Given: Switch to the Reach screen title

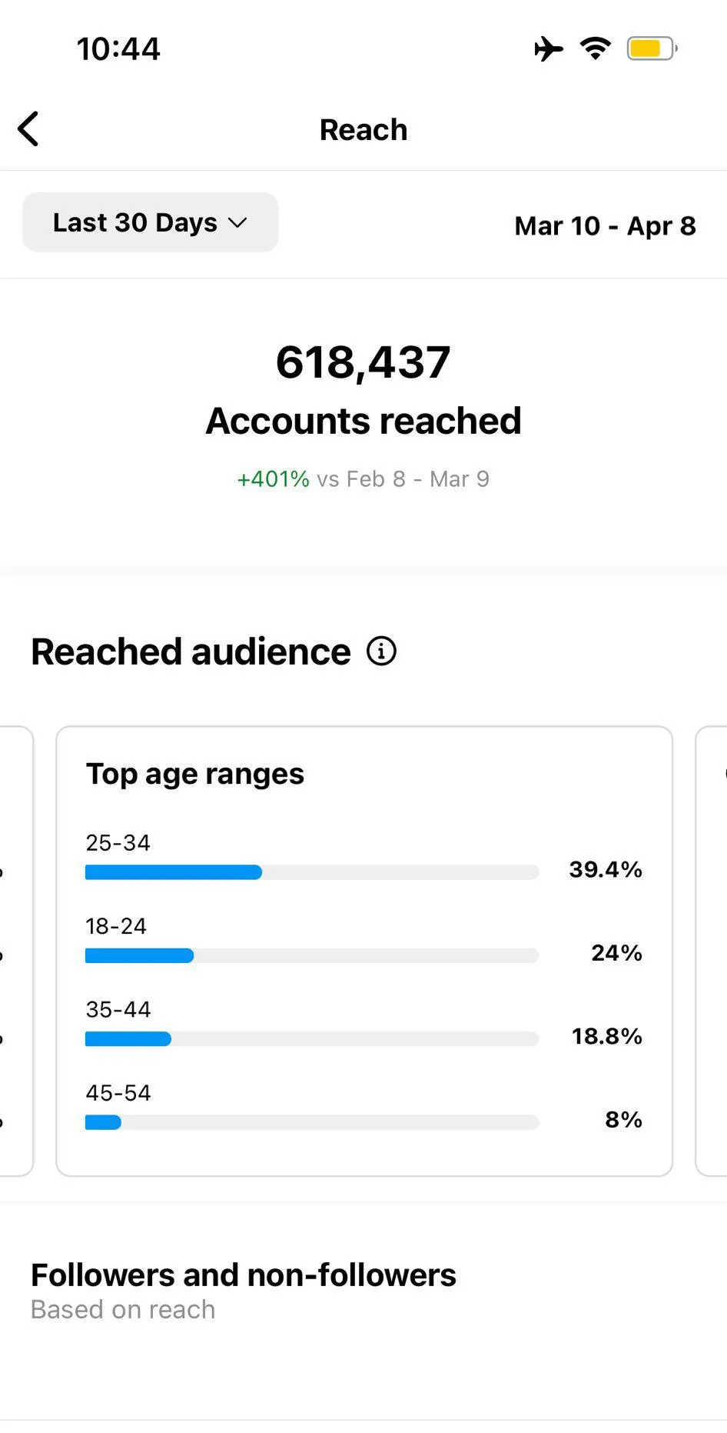Looking at the screenshot, I should point(363,129).
